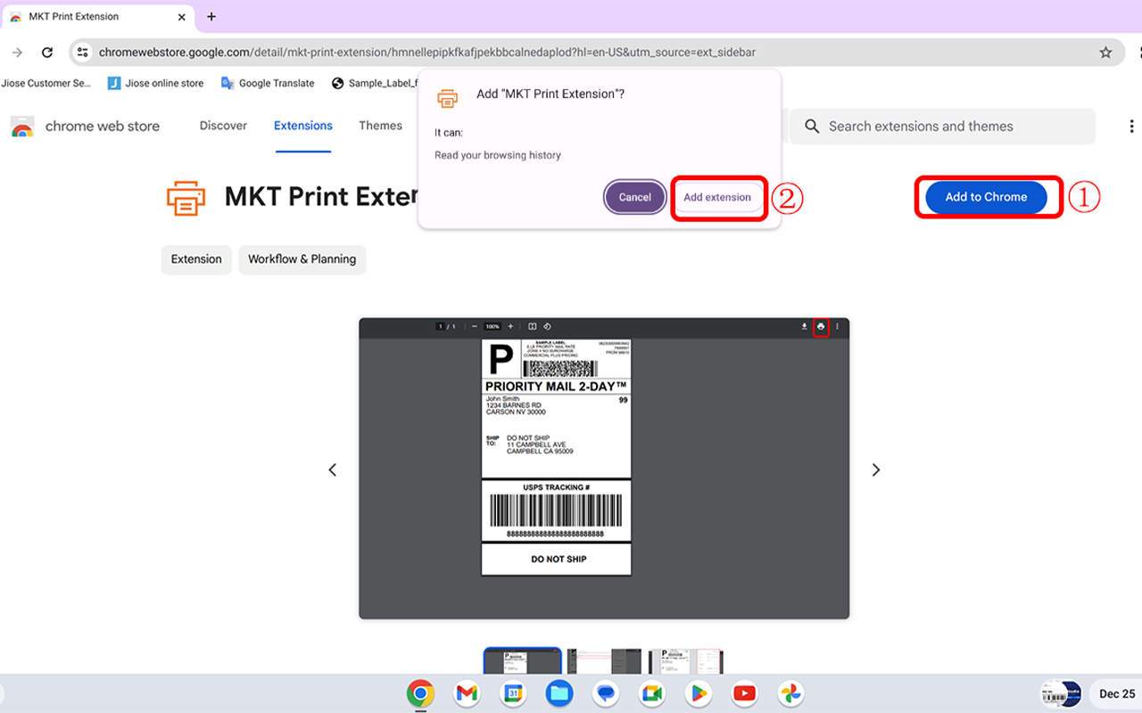Go forward in browser history
This screenshot has height=713, width=1142.
coord(17,53)
